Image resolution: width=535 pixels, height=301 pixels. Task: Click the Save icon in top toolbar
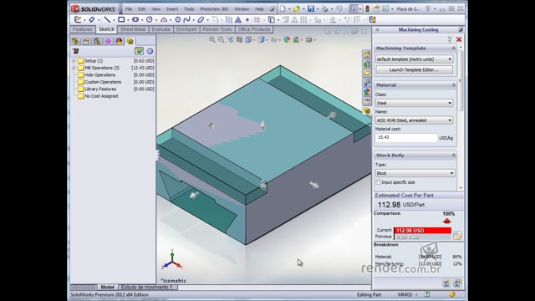click(310, 9)
